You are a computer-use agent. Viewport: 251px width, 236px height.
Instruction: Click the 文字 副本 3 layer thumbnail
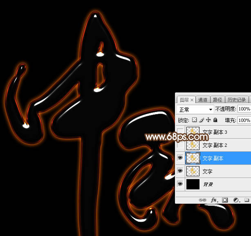[x=193, y=132]
